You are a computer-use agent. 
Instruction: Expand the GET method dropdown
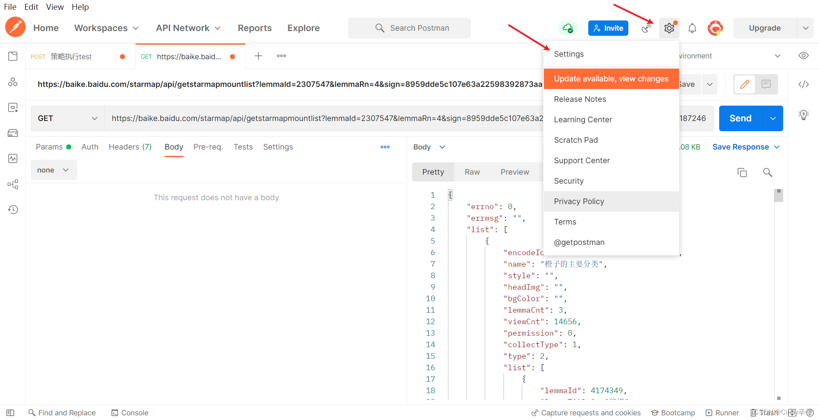coord(68,118)
